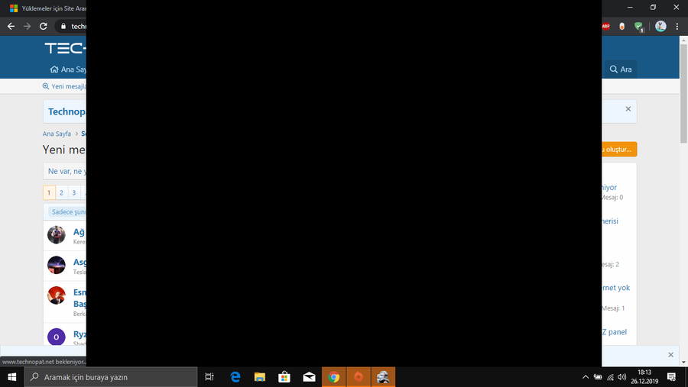Open the Action Center notifications icon
Image resolution: width=688 pixels, height=387 pixels.
coord(671,377)
